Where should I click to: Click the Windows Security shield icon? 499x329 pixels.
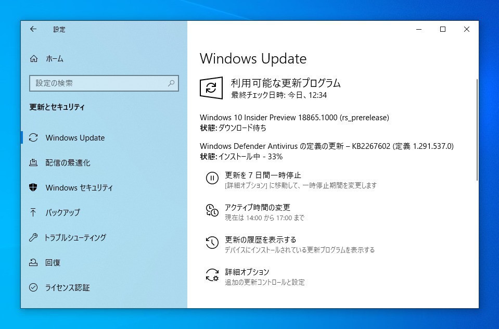[x=33, y=187]
